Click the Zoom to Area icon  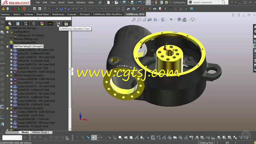[139, 20]
